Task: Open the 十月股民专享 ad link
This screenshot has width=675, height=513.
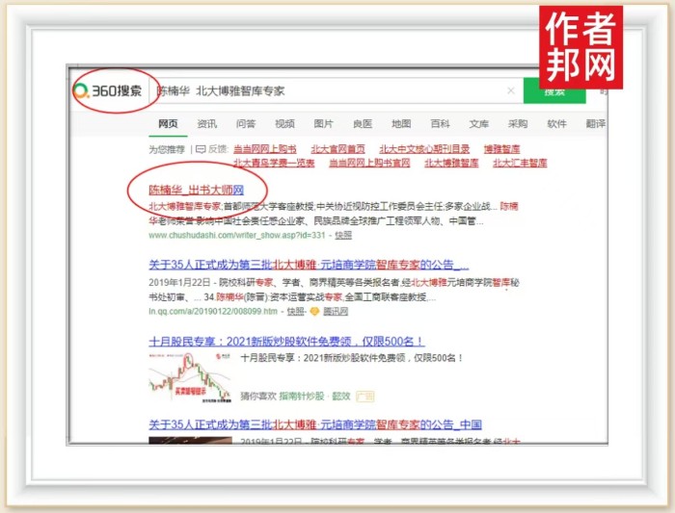Action: 286,342
